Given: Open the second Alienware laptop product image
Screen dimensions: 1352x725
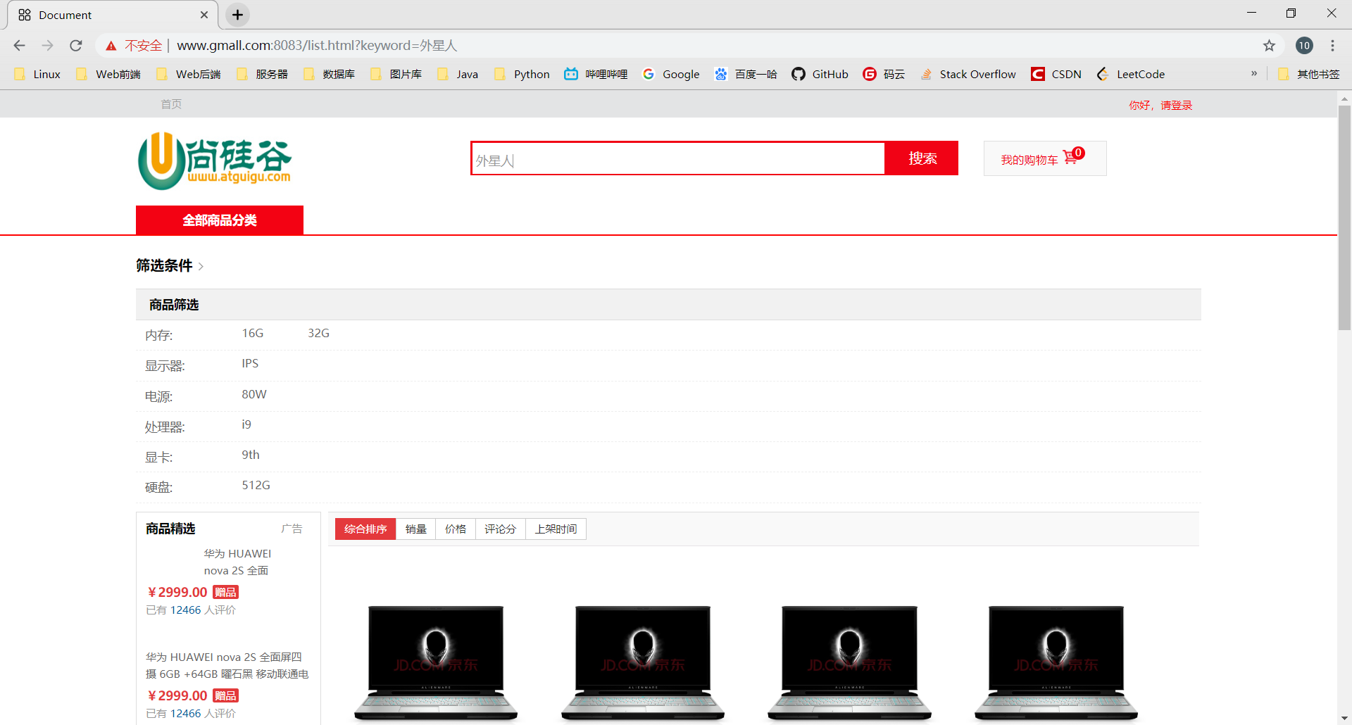Looking at the screenshot, I should pos(643,662).
